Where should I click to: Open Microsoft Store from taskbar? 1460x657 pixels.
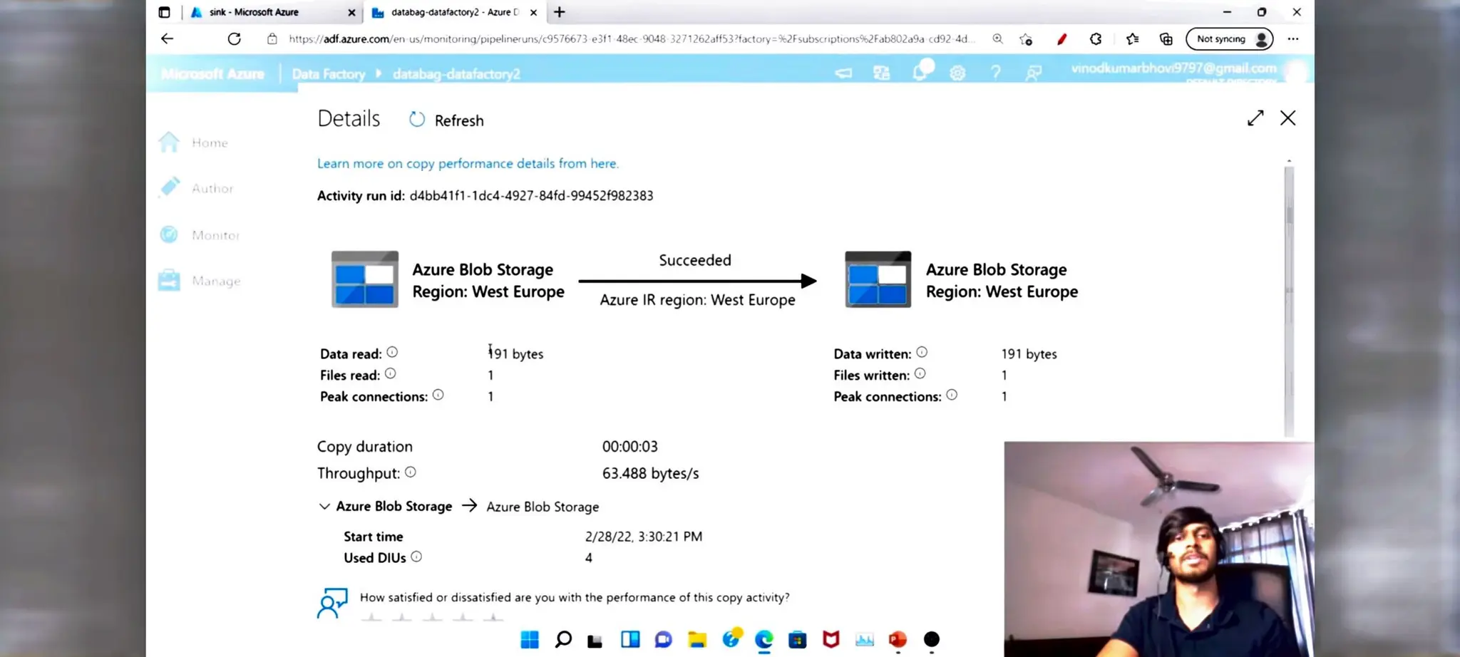click(797, 639)
